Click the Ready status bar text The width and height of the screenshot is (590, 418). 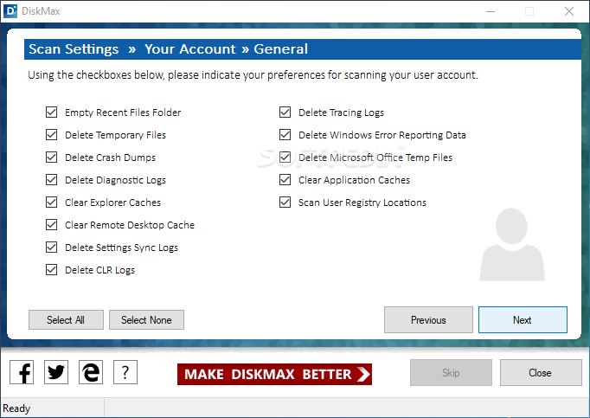tap(16, 408)
